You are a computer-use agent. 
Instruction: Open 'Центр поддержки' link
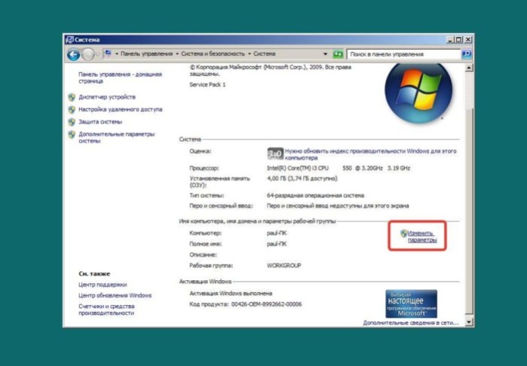pos(103,285)
